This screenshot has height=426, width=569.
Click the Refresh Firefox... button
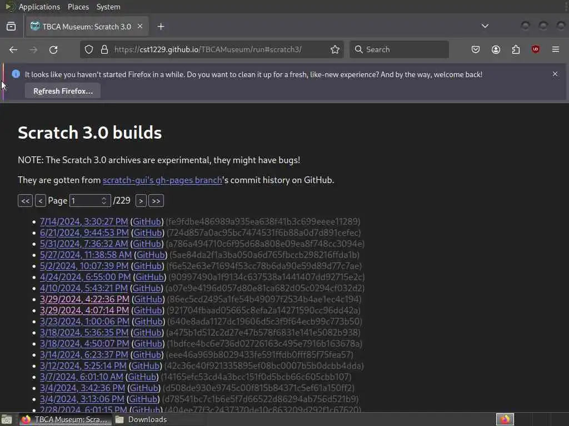pos(63,91)
